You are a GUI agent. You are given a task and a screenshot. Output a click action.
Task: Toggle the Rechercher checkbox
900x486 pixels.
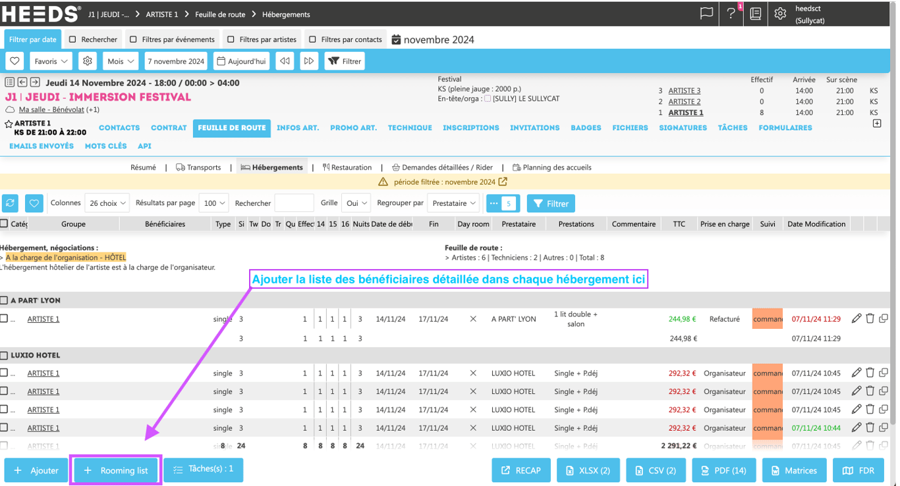click(73, 39)
